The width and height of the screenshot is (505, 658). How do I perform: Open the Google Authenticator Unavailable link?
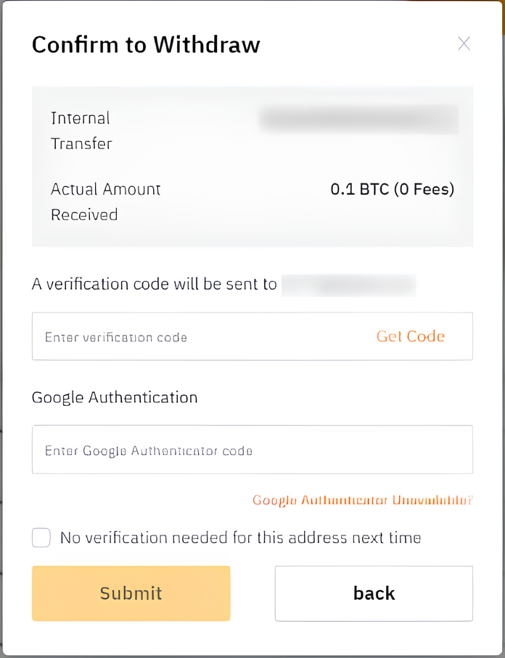point(363,500)
